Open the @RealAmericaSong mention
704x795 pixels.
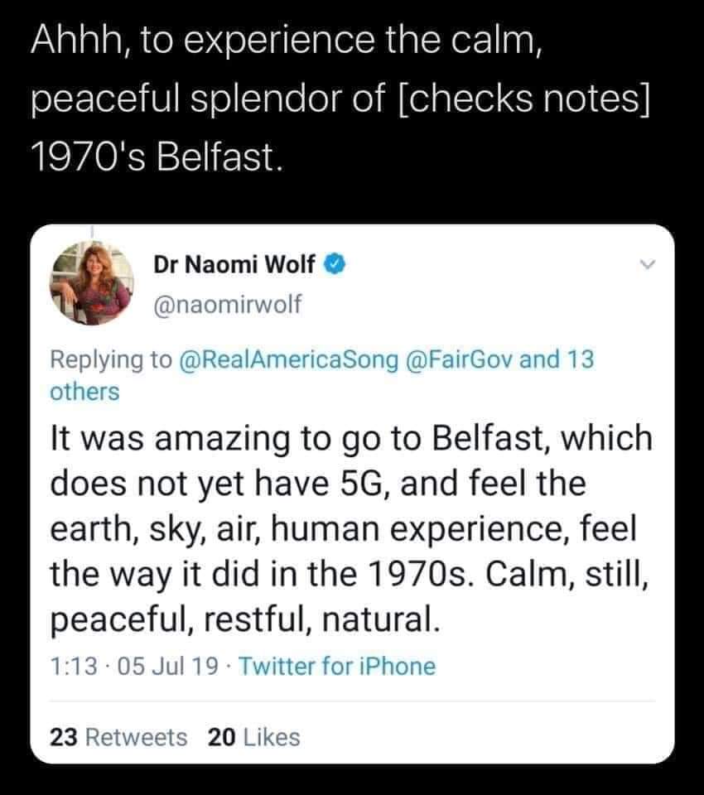point(289,359)
